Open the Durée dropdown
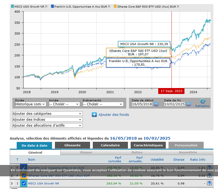The height and width of the screenshot is (189, 218). pos(31,104)
